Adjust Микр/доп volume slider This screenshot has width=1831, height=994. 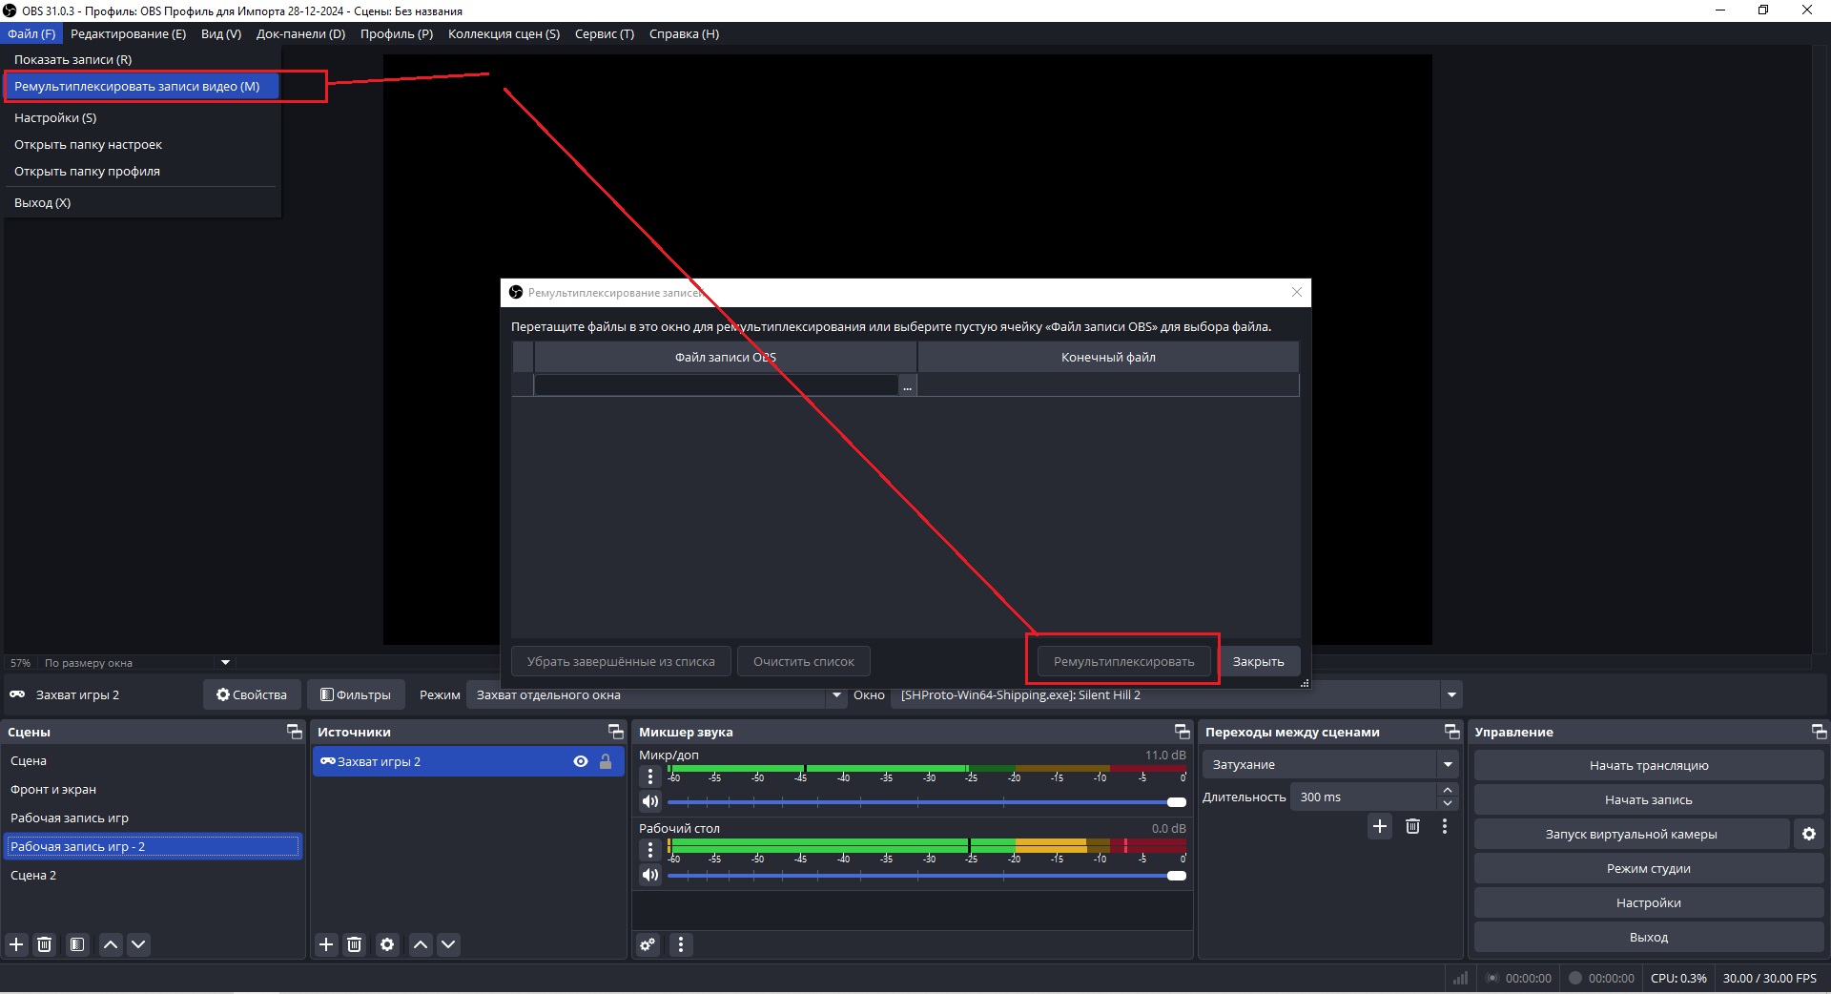[926, 802]
